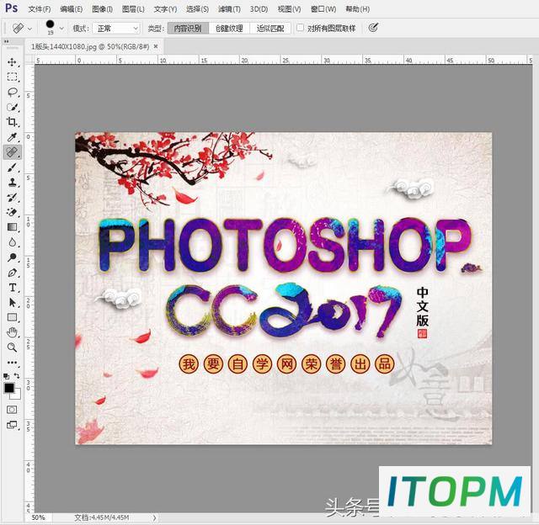The width and height of the screenshot is (539, 525).
Task: Click the PHOTOSHOP canvas image
Action: [284, 288]
